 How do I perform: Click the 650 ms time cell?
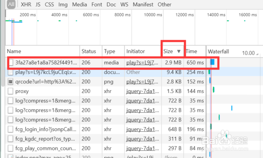[x=195, y=63]
